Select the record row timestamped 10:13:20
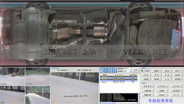The height and width of the screenshot is (104, 184). [119, 82]
